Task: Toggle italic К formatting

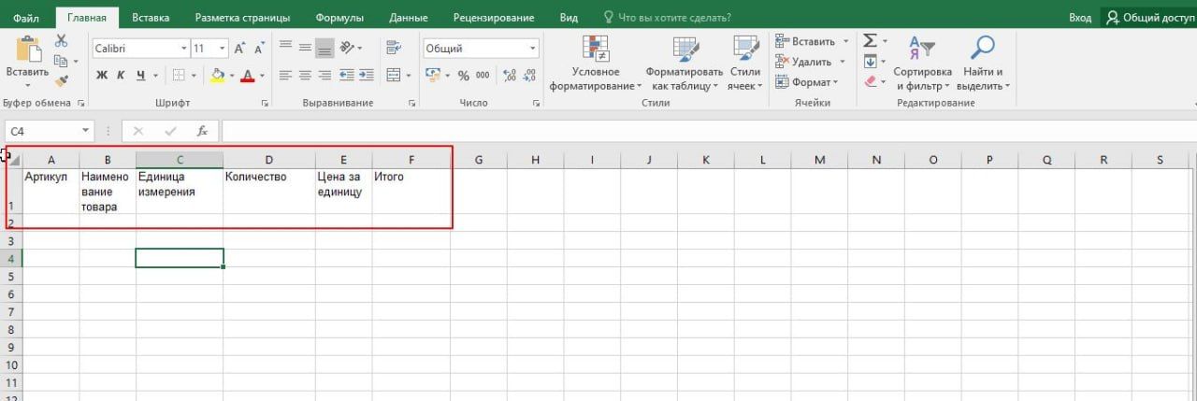Action: pyautogui.click(x=122, y=76)
